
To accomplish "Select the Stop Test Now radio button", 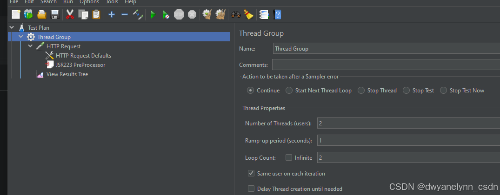I will click(443, 91).
